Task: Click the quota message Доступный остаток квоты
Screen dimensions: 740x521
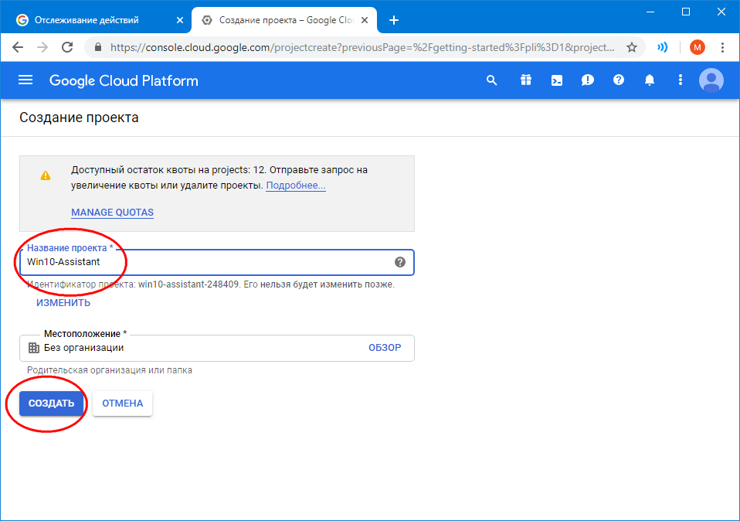Action: 219,178
